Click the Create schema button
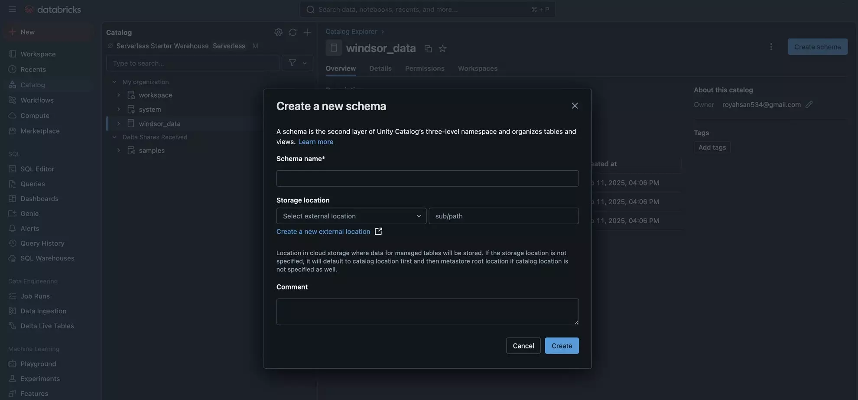 817,46
